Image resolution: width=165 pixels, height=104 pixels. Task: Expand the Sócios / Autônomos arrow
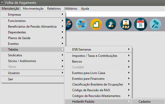pyautogui.click(x=63, y=60)
